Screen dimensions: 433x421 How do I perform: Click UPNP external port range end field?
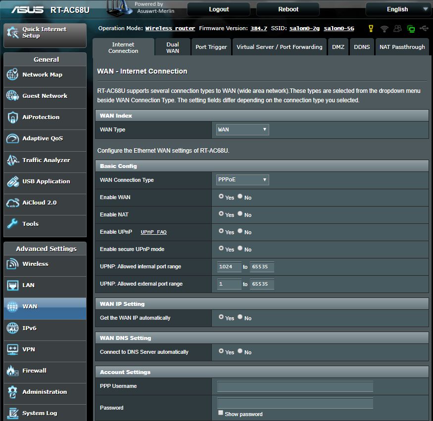262,284
